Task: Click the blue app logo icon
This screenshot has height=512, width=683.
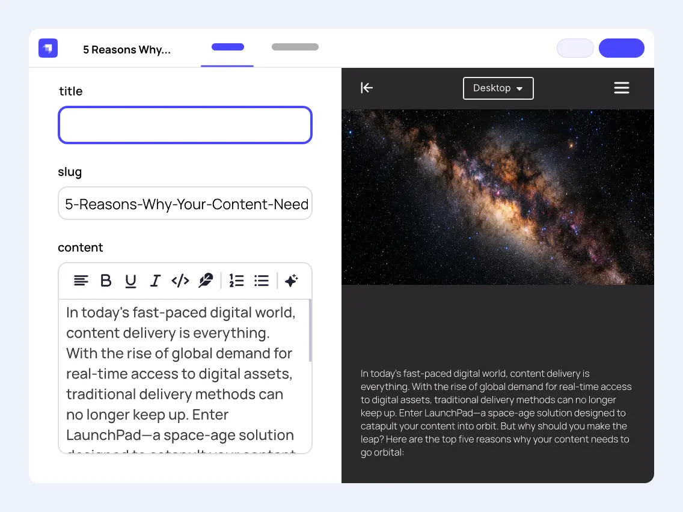Action: coord(48,48)
